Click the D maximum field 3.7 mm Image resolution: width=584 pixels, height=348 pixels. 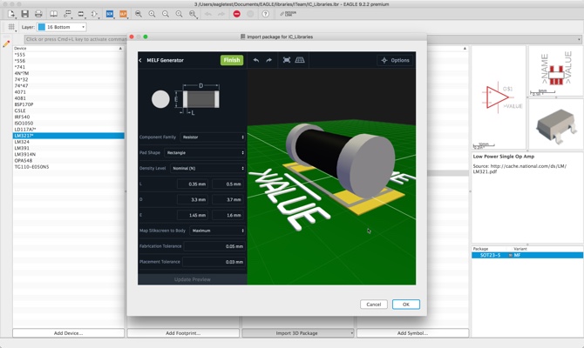[227, 199]
